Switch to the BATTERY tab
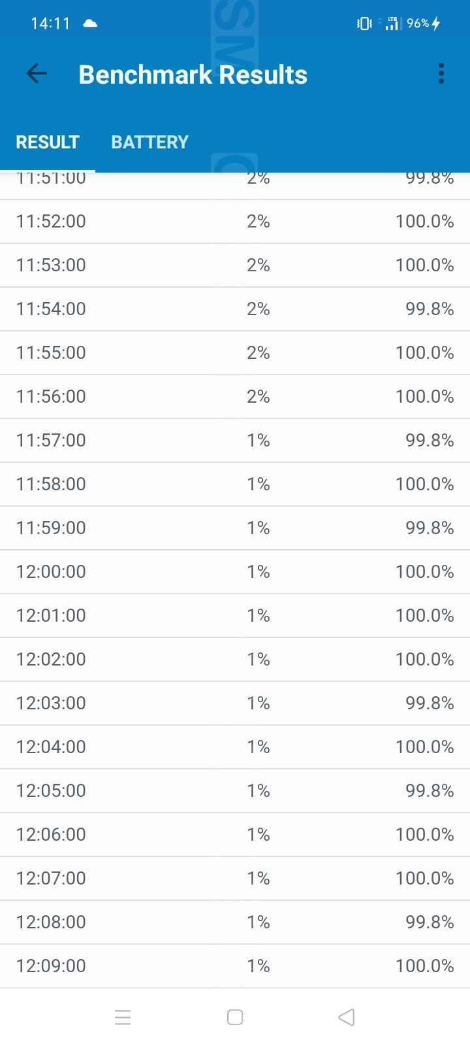Screen dimensions: 470x1046 [x=149, y=142]
